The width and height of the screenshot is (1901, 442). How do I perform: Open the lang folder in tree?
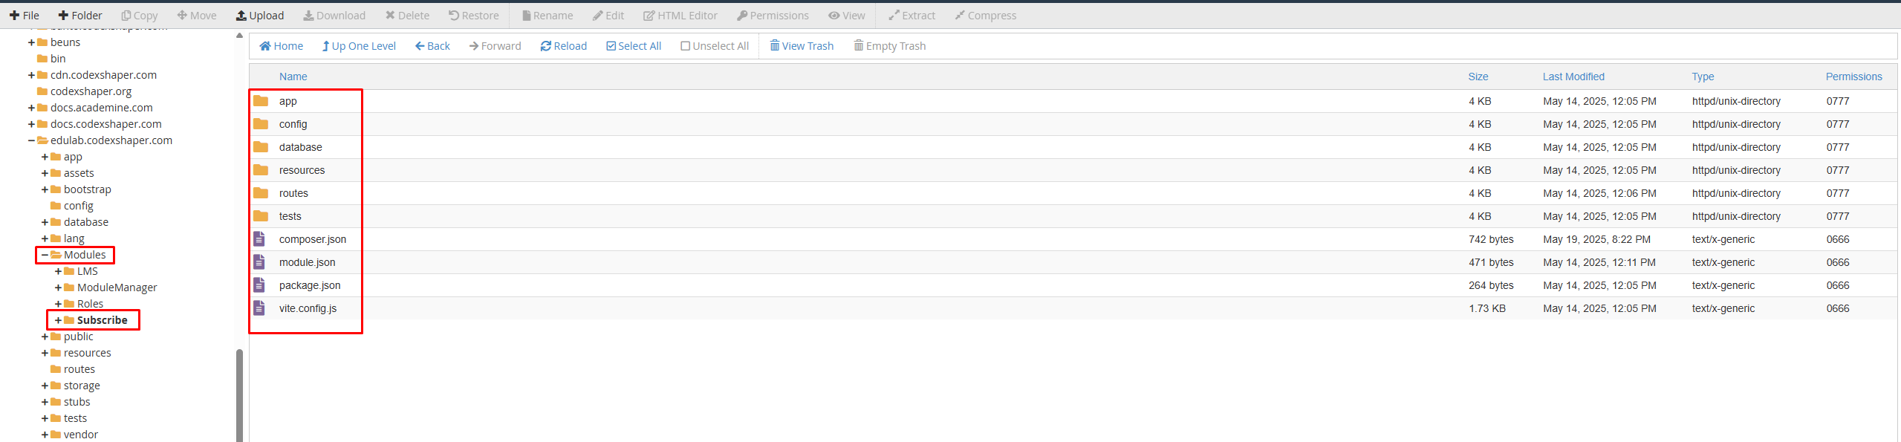[x=74, y=238]
